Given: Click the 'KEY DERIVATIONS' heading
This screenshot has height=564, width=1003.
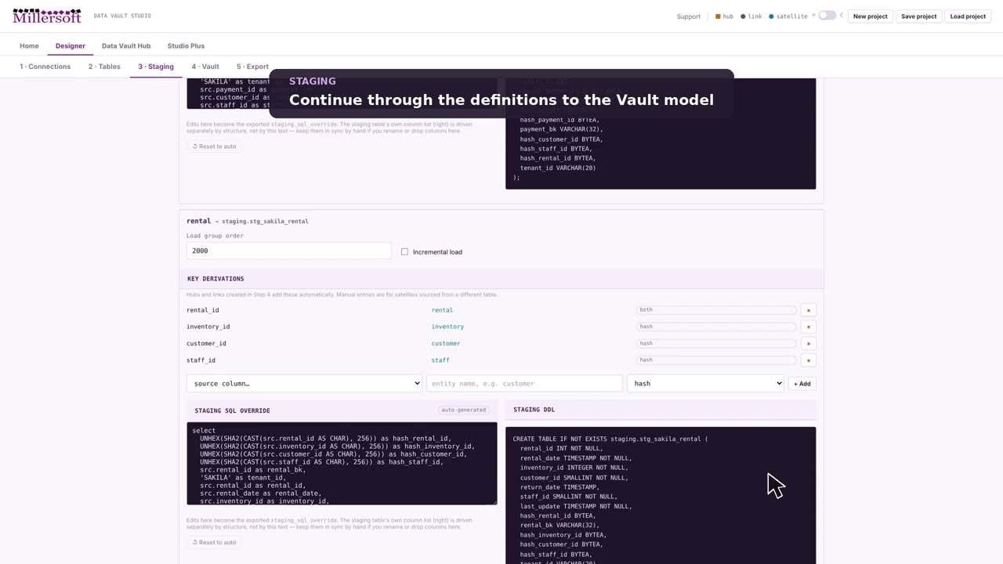Looking at the screenshot, I should click(x=215, y=279).
